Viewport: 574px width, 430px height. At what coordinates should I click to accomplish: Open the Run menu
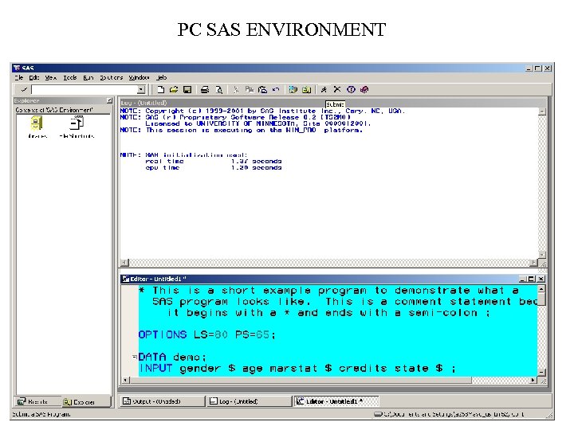[88, 78]
